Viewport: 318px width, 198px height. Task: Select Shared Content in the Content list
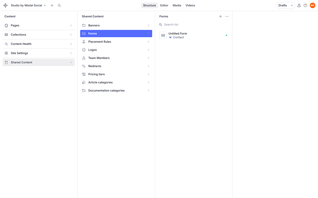39,62
